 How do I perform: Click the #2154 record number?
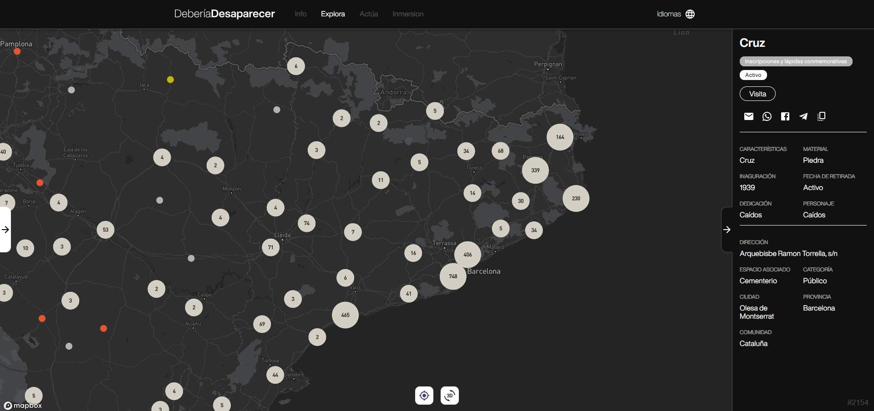click(858, 402)
